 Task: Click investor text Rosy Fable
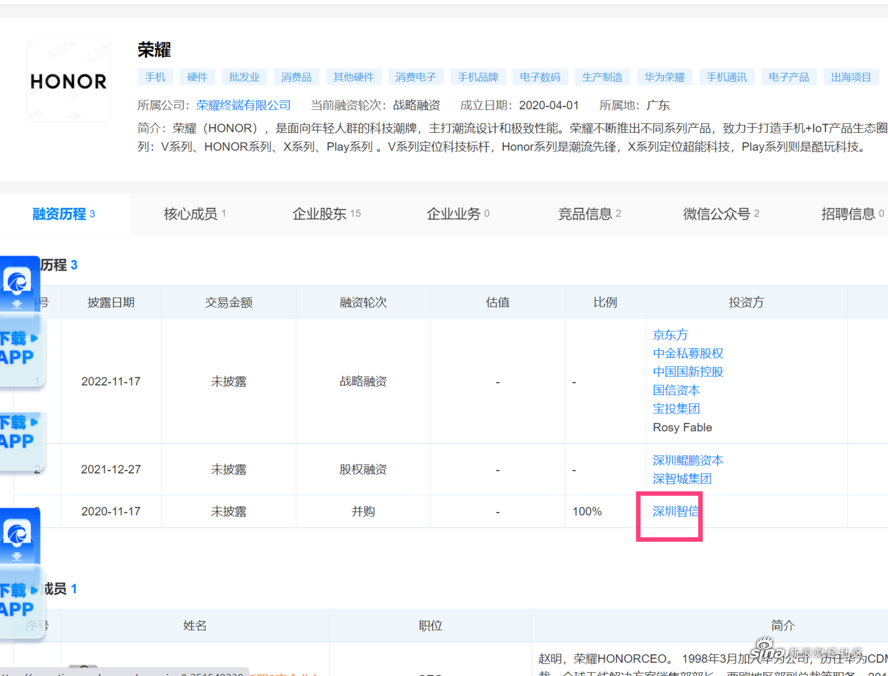pyautogui.click(x=682, y=427)
